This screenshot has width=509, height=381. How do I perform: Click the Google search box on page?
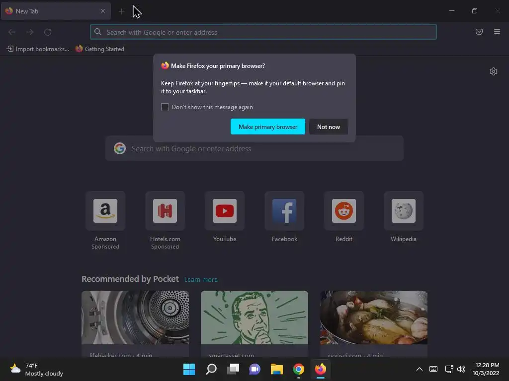coord(254,149)
